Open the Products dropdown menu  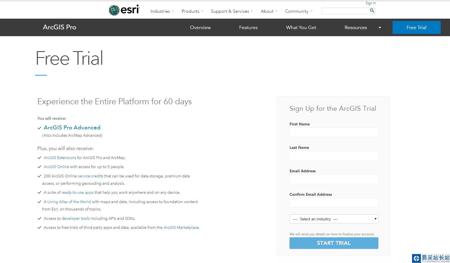(x=192, y=11)
